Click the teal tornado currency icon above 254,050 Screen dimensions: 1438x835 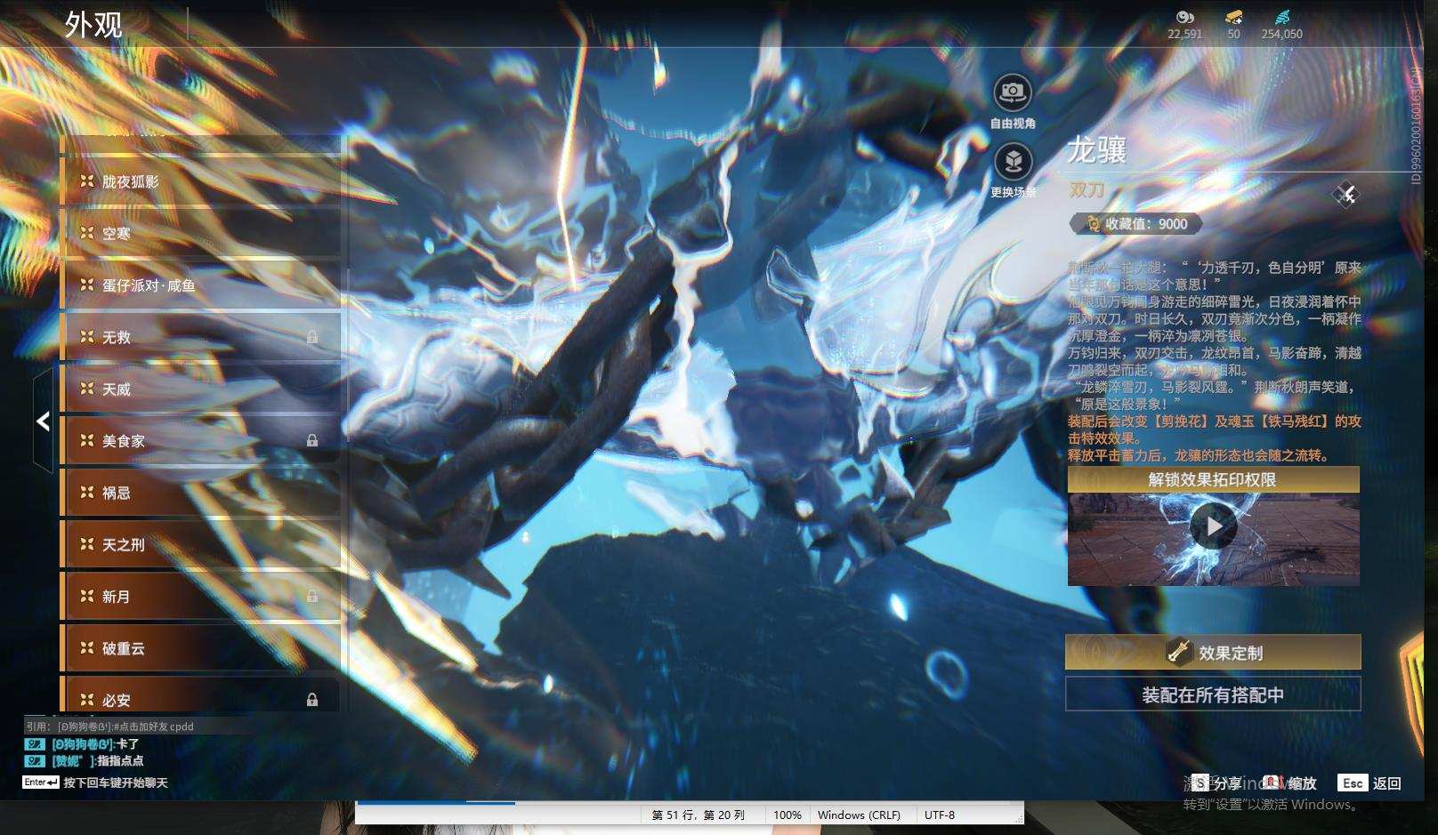(x=1281, y=17)
